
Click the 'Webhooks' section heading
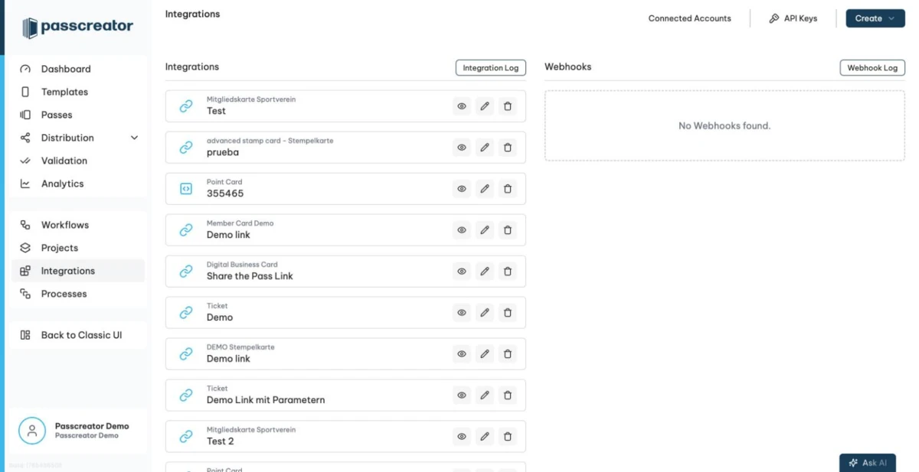point(568,67)
